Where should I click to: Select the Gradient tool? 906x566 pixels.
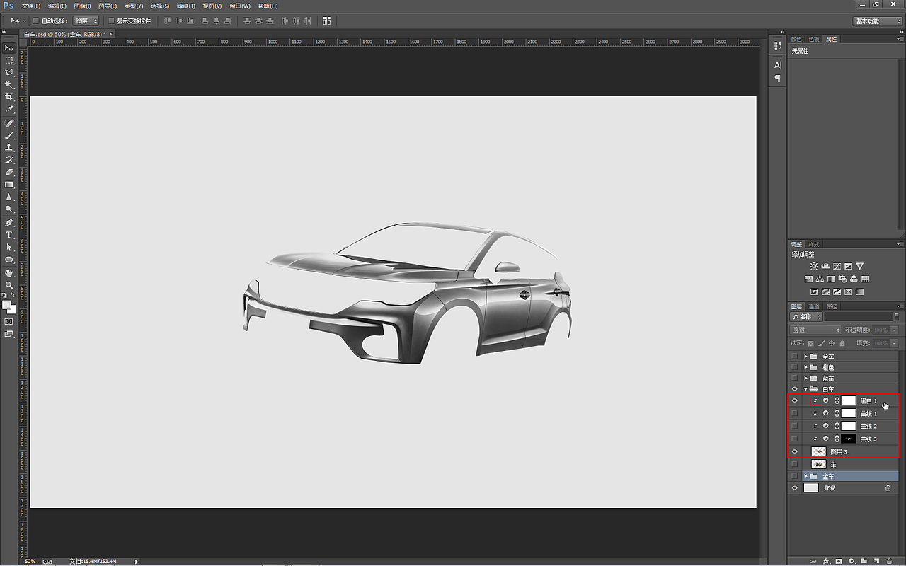click(x=9, y=185)
